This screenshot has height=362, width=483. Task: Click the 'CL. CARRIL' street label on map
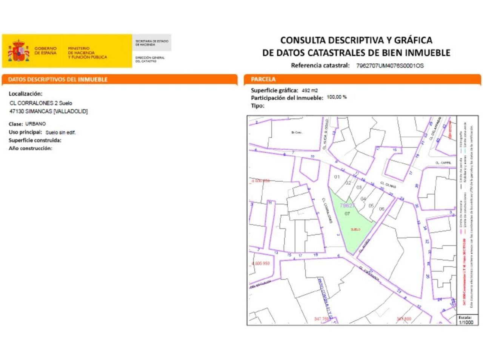443,163
